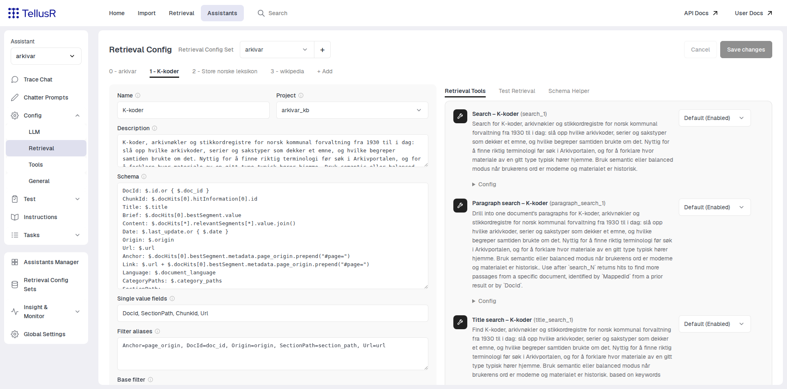Open the Retrieval Config Set arkivar dropdown
The height and width of the screenshot is (389, 787).
(x=277, y=50)
